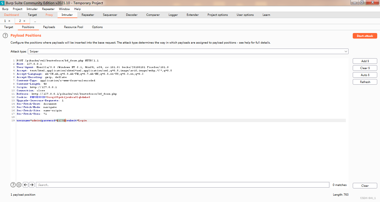This screenshot has width=380, height=202.
Task: Open the Project menu
Action: coord(18,9)
